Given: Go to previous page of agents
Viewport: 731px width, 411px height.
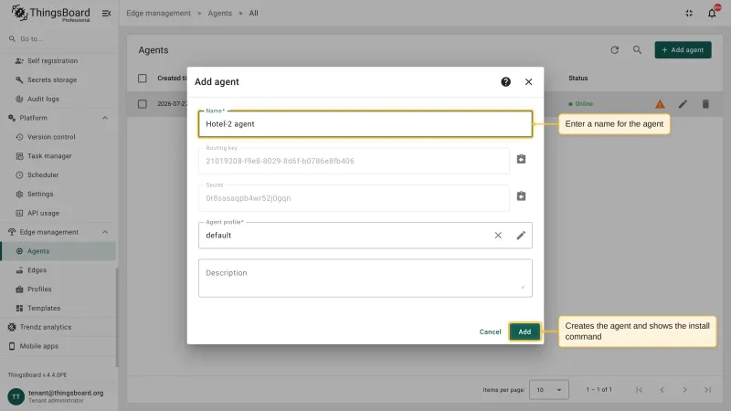Looking at the screenshot, I should [662, 390].
